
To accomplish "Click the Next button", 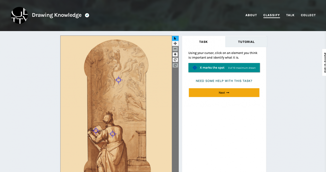I will point(224,93).
